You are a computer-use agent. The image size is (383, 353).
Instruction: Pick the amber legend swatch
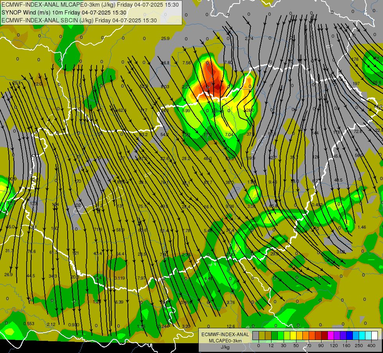(x=299, y=335)
